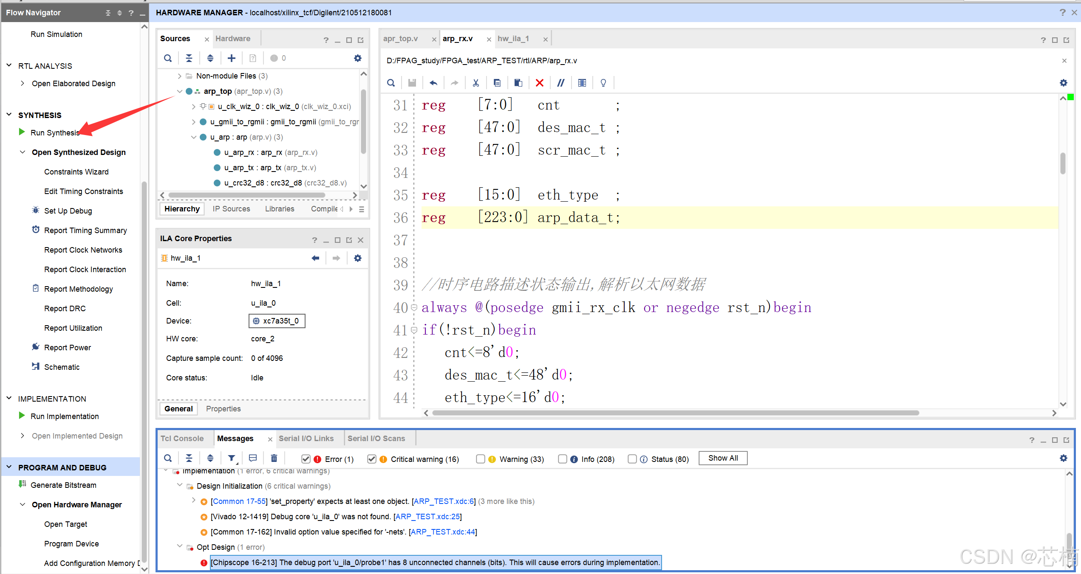Add sources with the plus icon

tap(231, 58)
